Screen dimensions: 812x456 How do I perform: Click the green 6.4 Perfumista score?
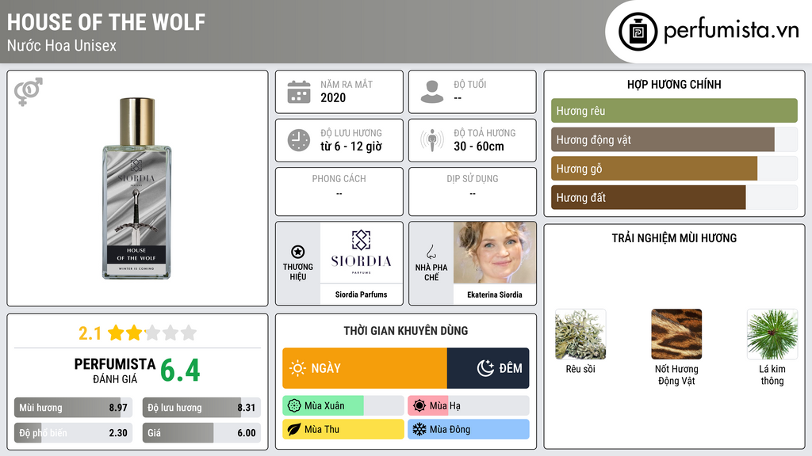180,370
